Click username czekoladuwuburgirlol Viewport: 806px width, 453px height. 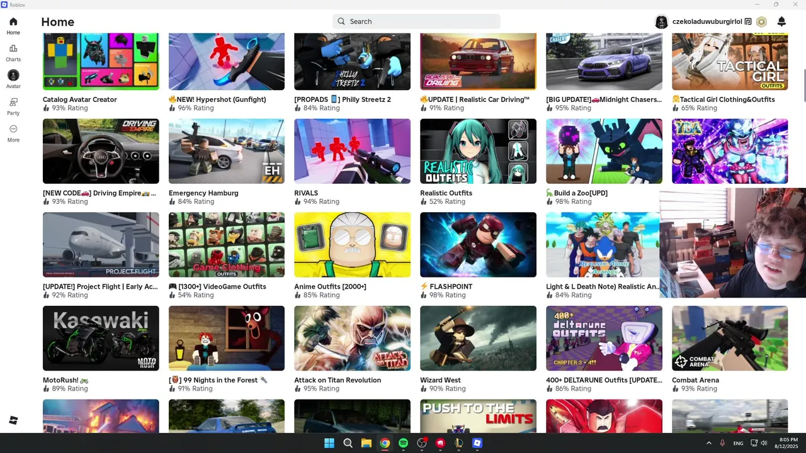click(707, 21)
